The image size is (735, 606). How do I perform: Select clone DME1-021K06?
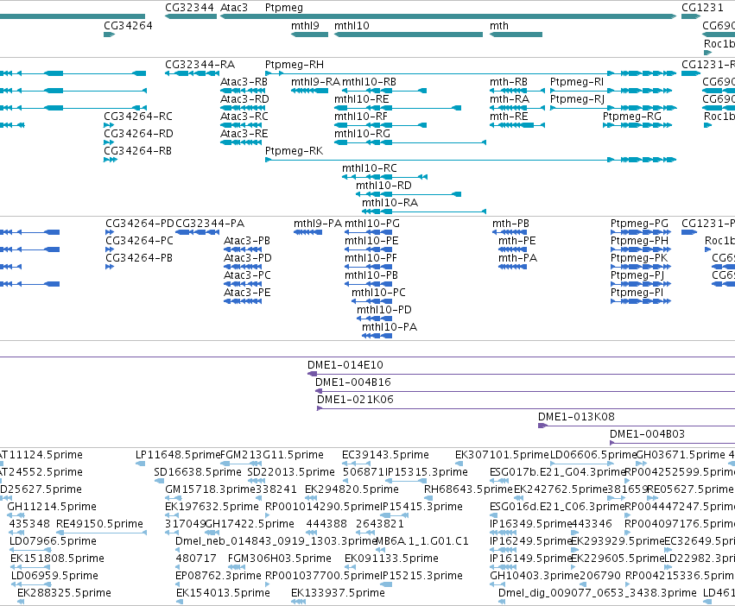point(355,400)
